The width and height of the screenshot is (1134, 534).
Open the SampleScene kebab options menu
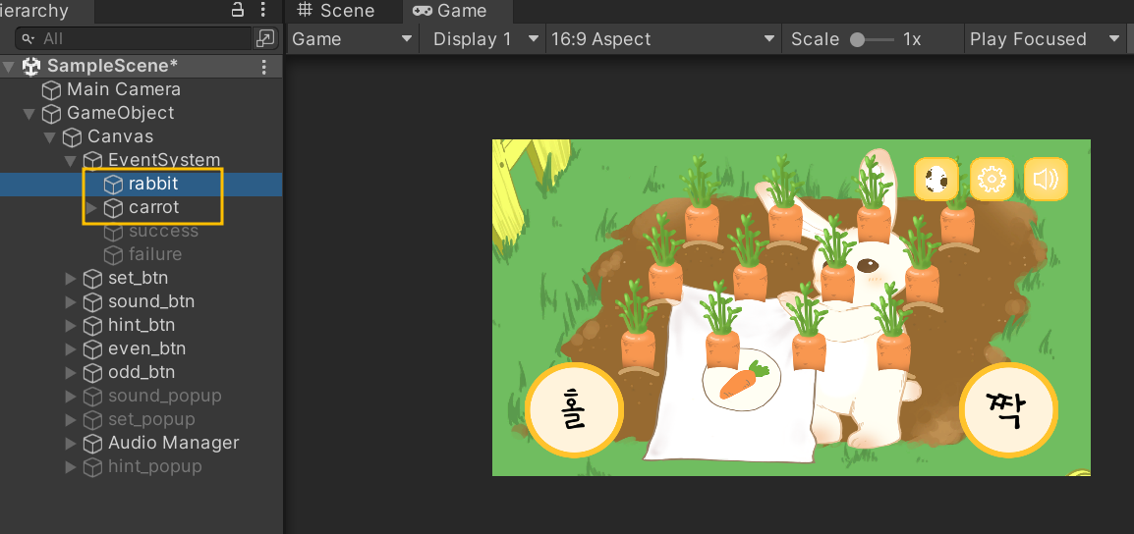264,67
